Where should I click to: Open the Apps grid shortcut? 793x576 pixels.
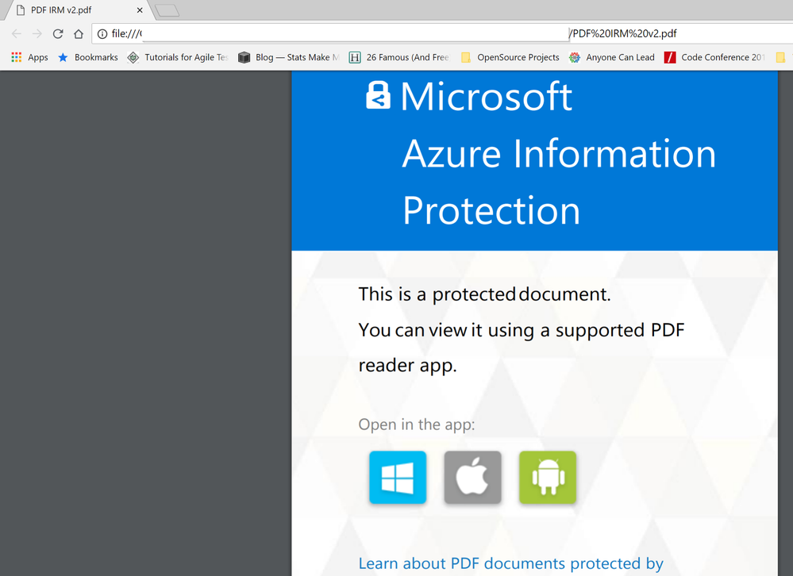30,58
